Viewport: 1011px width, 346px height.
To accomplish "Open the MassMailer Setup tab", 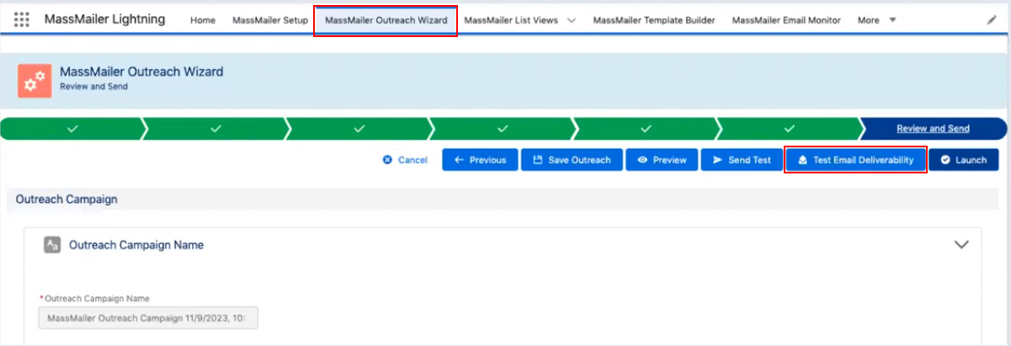I will point(270,20).
